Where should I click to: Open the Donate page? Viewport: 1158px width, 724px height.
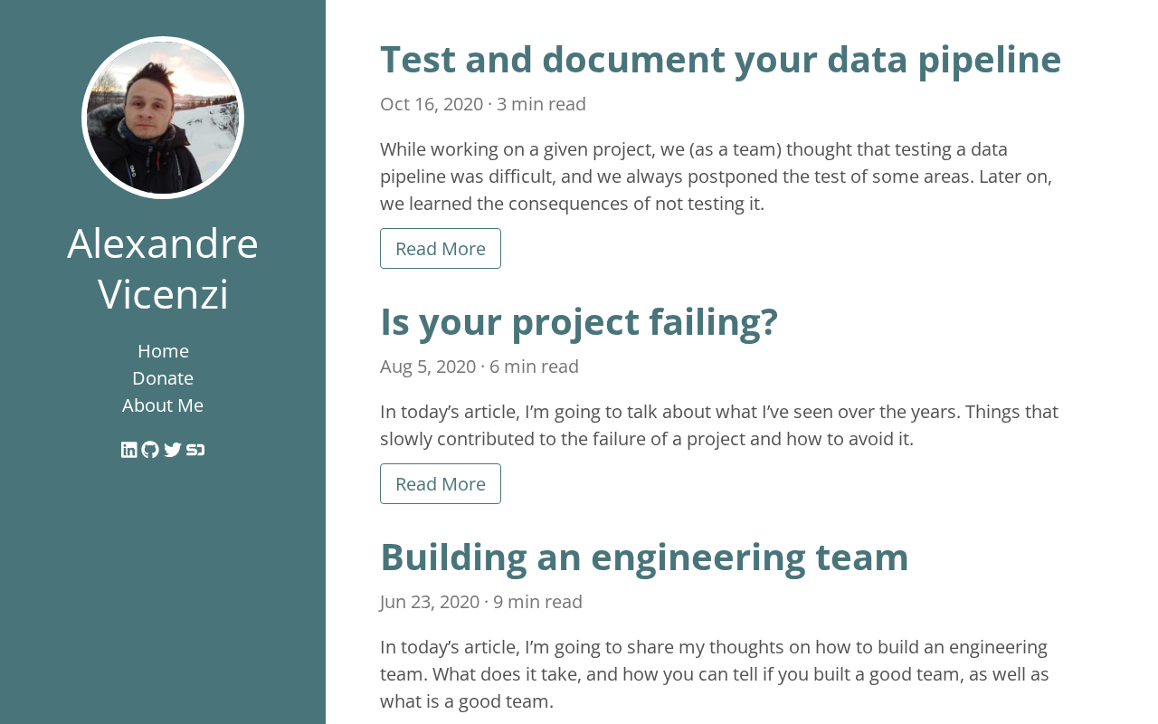point(163,377)
